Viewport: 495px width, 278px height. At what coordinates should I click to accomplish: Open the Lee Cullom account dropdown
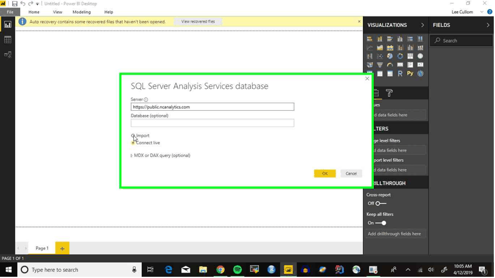point(482,12)
